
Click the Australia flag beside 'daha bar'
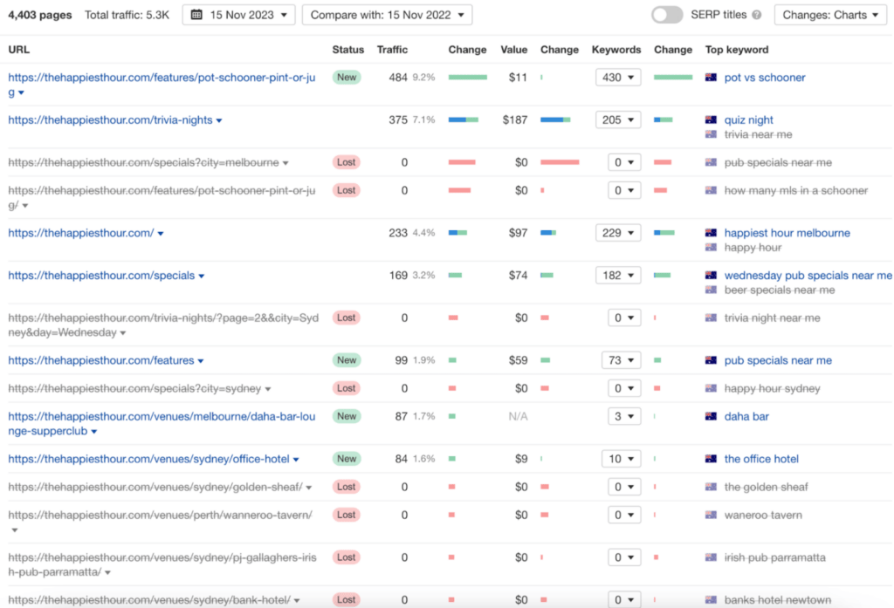711,416
